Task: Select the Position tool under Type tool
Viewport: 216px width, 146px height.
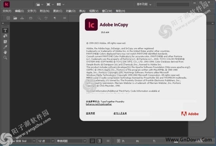Action: click(5, 36)
